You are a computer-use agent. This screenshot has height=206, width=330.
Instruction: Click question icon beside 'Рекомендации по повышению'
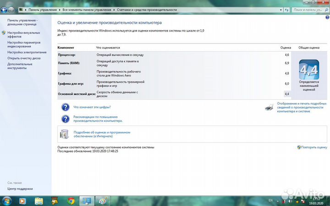click(65, 119)
